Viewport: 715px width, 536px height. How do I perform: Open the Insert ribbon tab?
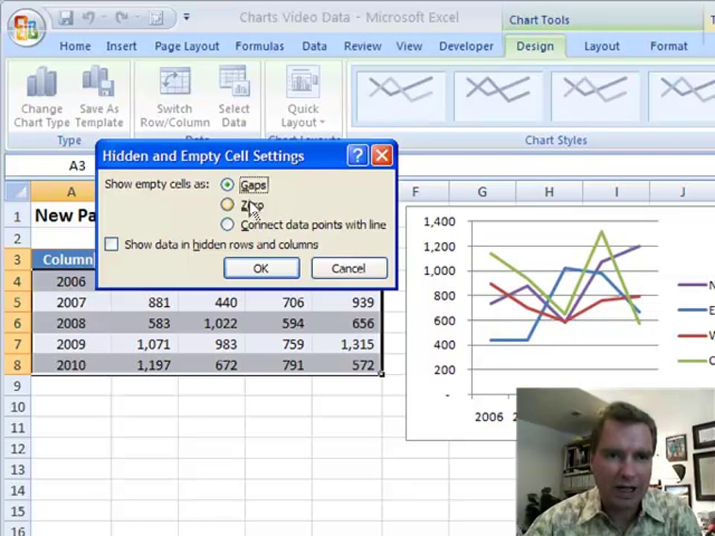[121, 46]
